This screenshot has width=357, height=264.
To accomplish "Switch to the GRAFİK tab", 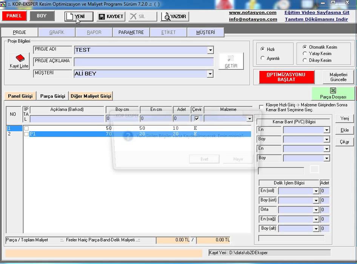I will tap(57, 32).
